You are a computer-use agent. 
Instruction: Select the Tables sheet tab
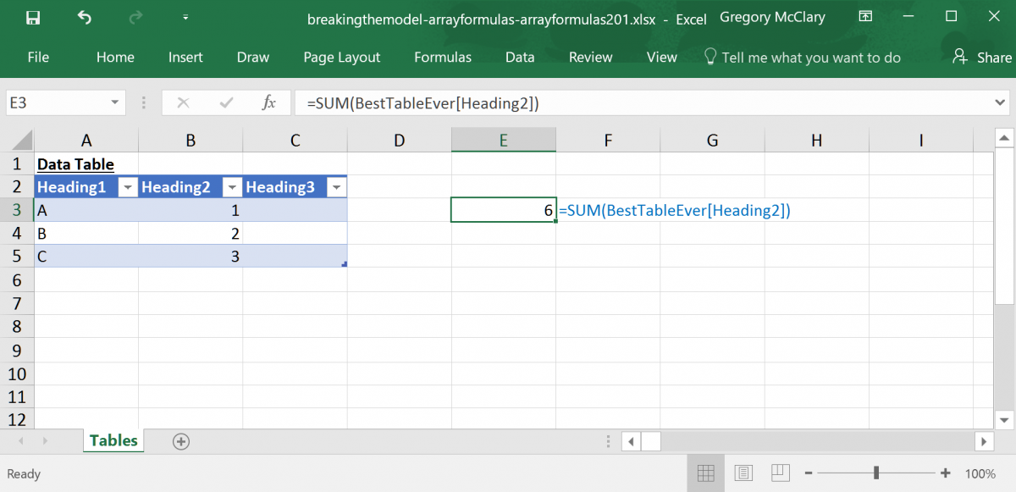[x=113, y=440]
